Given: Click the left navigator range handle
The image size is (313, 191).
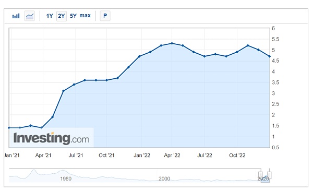Looking at the screenshot, I should click(x=260, y=175).
